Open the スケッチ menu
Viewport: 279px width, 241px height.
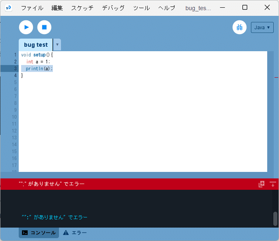click(x=83, y=8)
